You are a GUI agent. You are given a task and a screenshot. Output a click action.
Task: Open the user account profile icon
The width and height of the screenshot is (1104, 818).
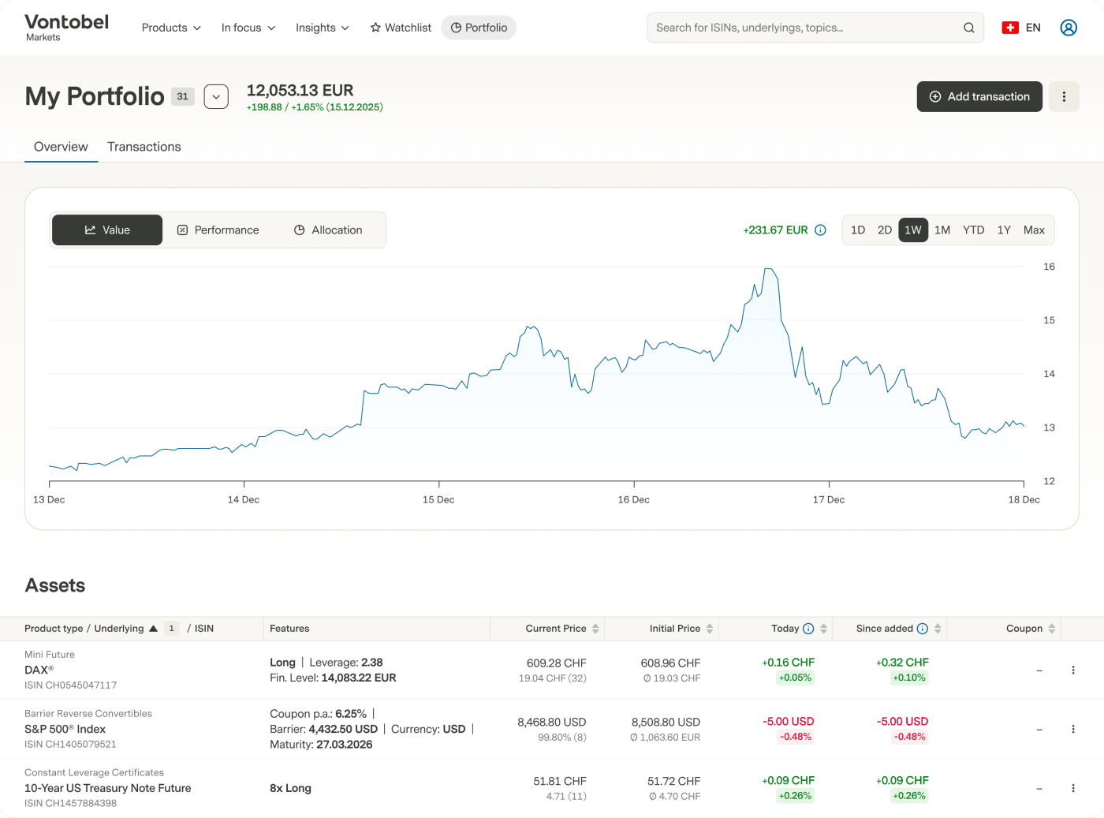(1069, 28)
